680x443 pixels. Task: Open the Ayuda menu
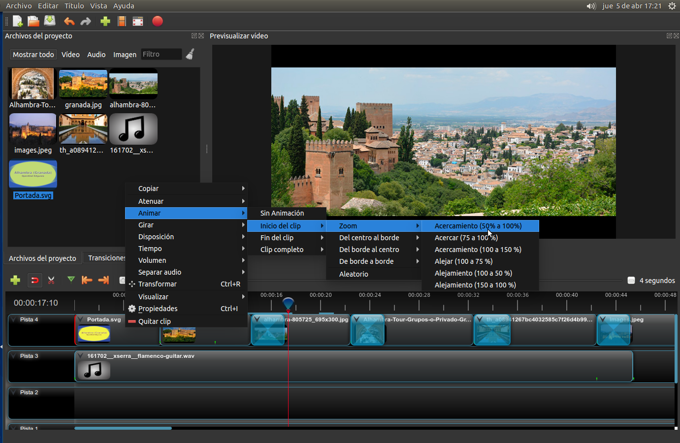tap(124, 6)
